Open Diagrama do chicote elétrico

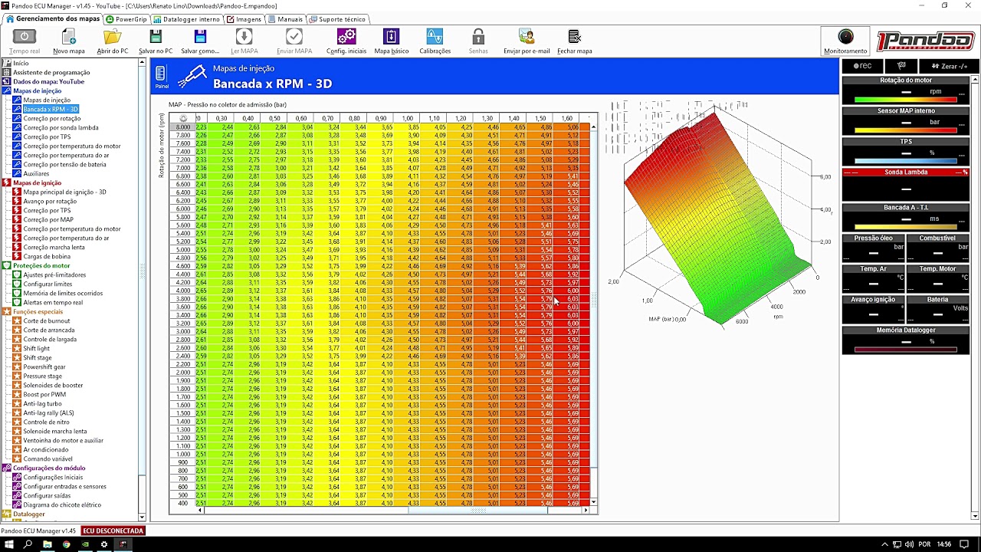(x=62, y=504)
